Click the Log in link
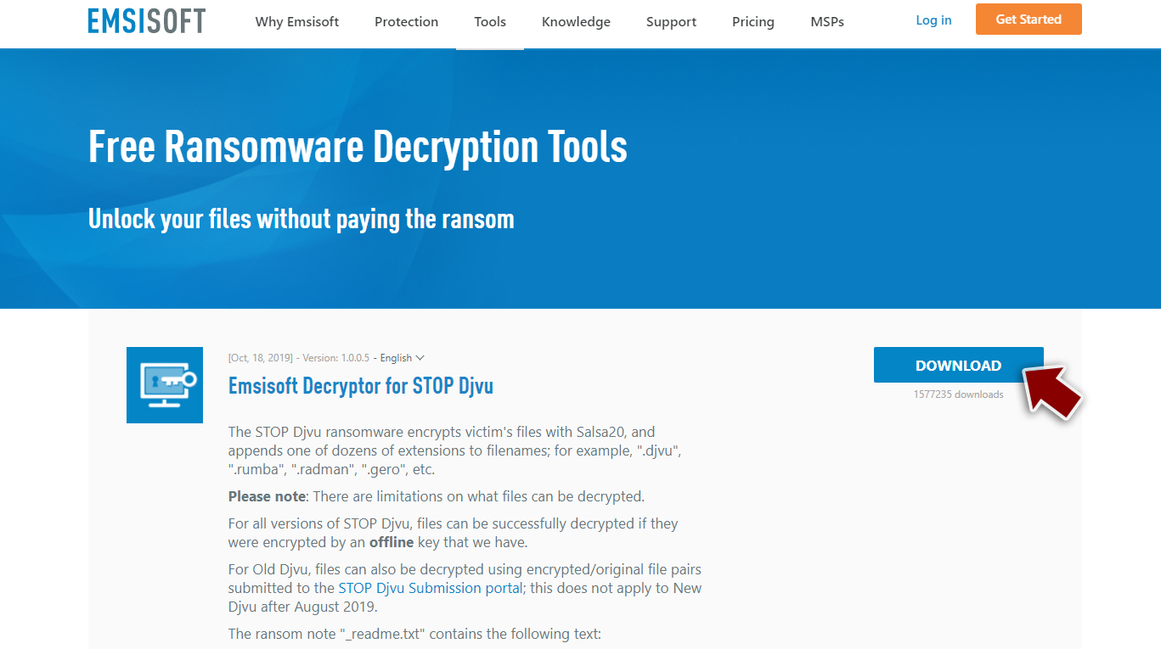The width and height of the screenshot is (1161, 649). tap(933, 20)
